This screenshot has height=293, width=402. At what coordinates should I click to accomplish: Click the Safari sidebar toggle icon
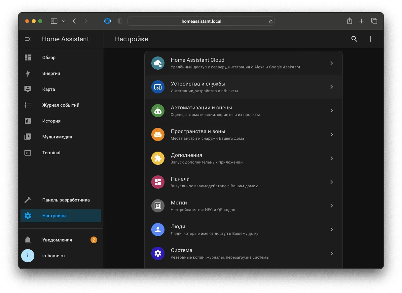[54, 21]
